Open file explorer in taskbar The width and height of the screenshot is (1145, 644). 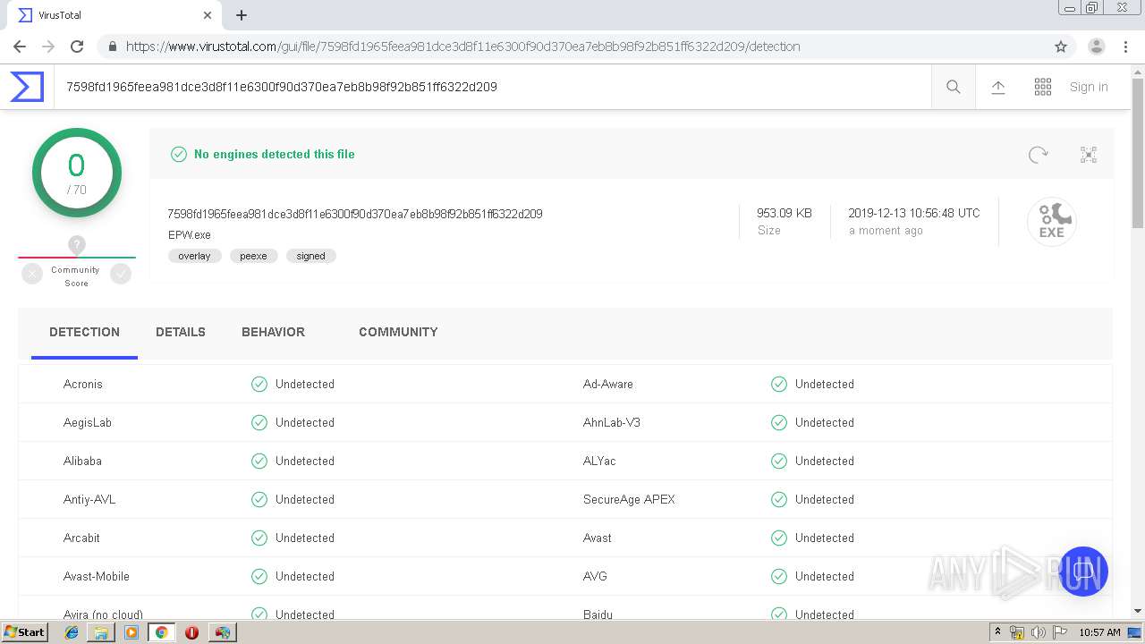[x=101, y=632]
